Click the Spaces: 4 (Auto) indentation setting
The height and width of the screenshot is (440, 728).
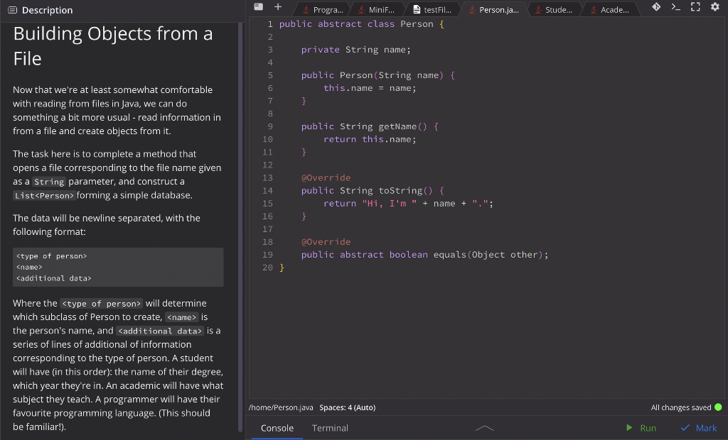pos(347,407)
